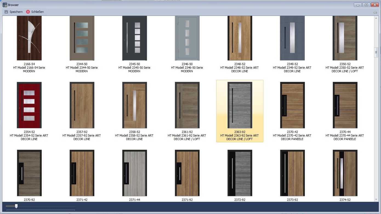Click the Browser window title icon
The width and height of the screenshot is (381, 214).
tap(5, 5)
